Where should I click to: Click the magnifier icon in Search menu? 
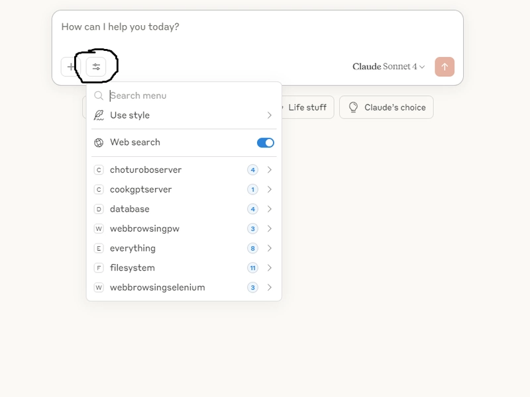(98, 96)
